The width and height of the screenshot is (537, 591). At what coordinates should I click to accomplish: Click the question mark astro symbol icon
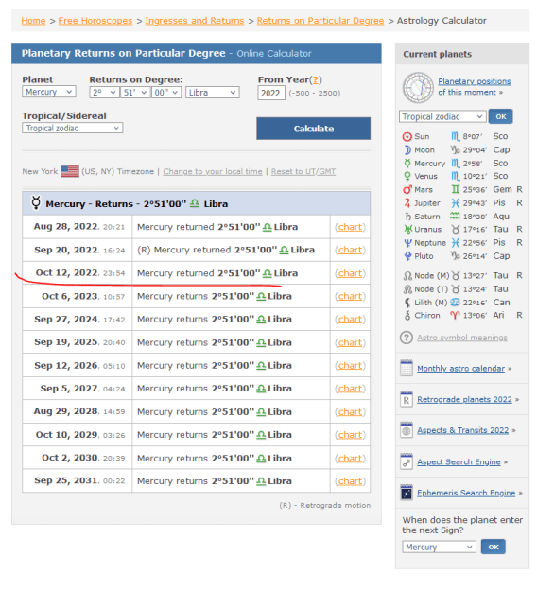point(407,338)
